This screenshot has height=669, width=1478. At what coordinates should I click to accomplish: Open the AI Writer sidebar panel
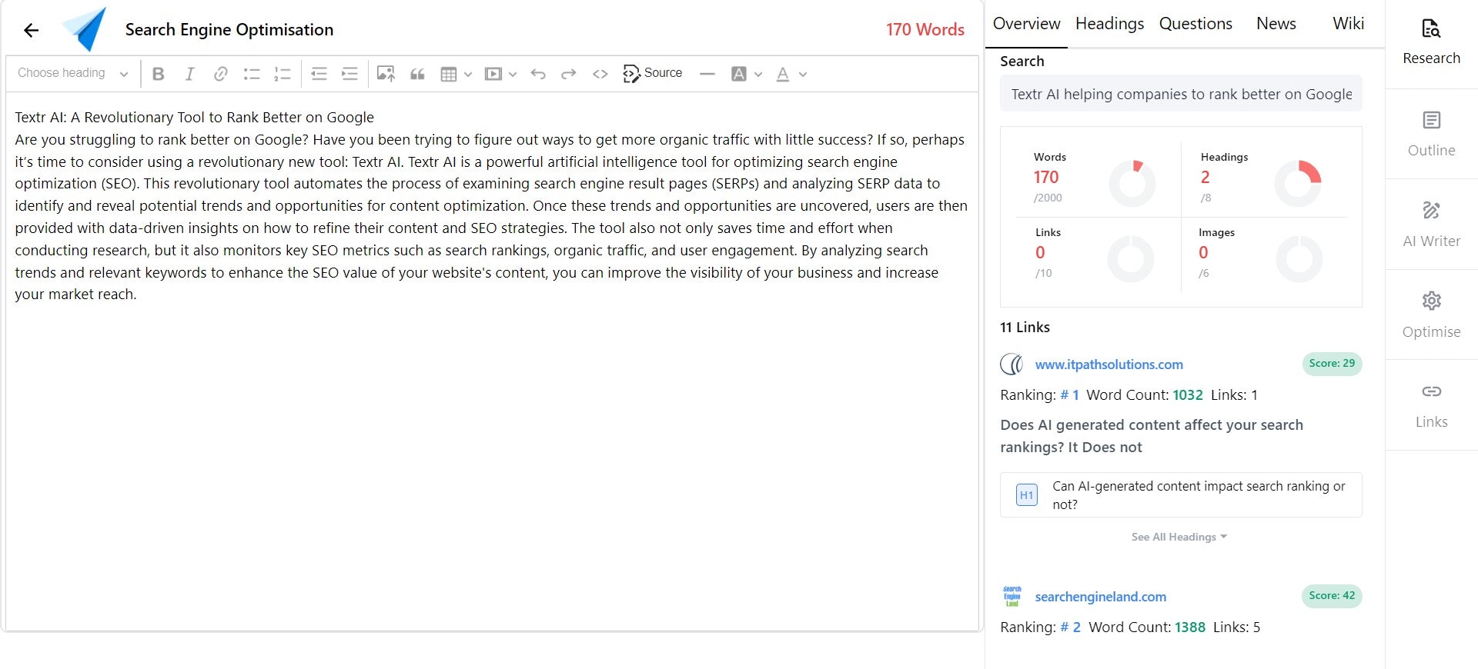tap(1431, 225)
